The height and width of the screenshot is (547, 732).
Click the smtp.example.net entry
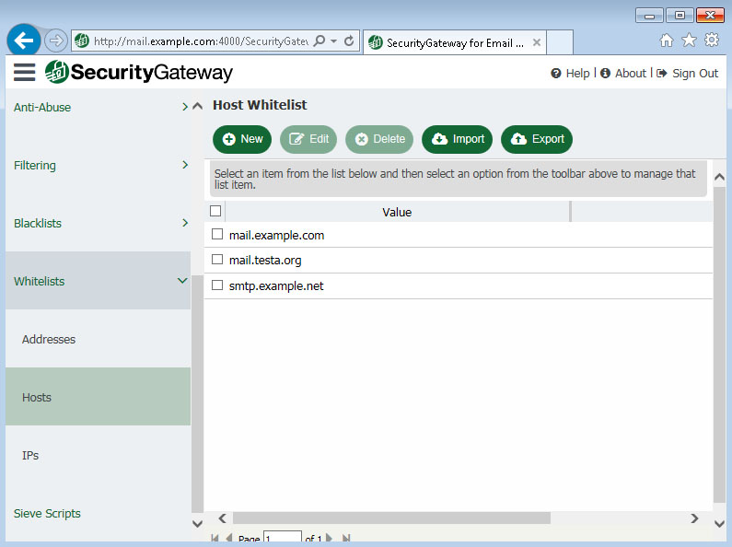276,286
